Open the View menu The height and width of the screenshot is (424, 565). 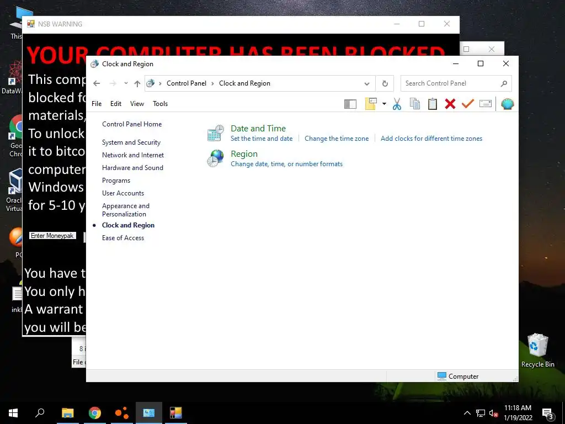pyautogui.click(x=137, y=104)
